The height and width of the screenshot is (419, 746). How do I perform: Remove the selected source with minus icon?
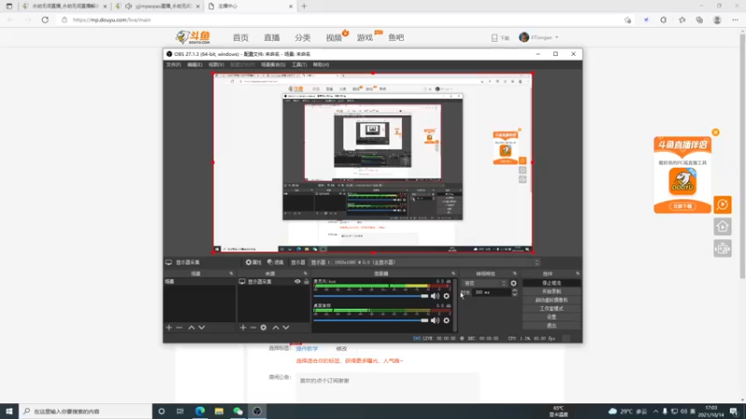tap(253, 328)
